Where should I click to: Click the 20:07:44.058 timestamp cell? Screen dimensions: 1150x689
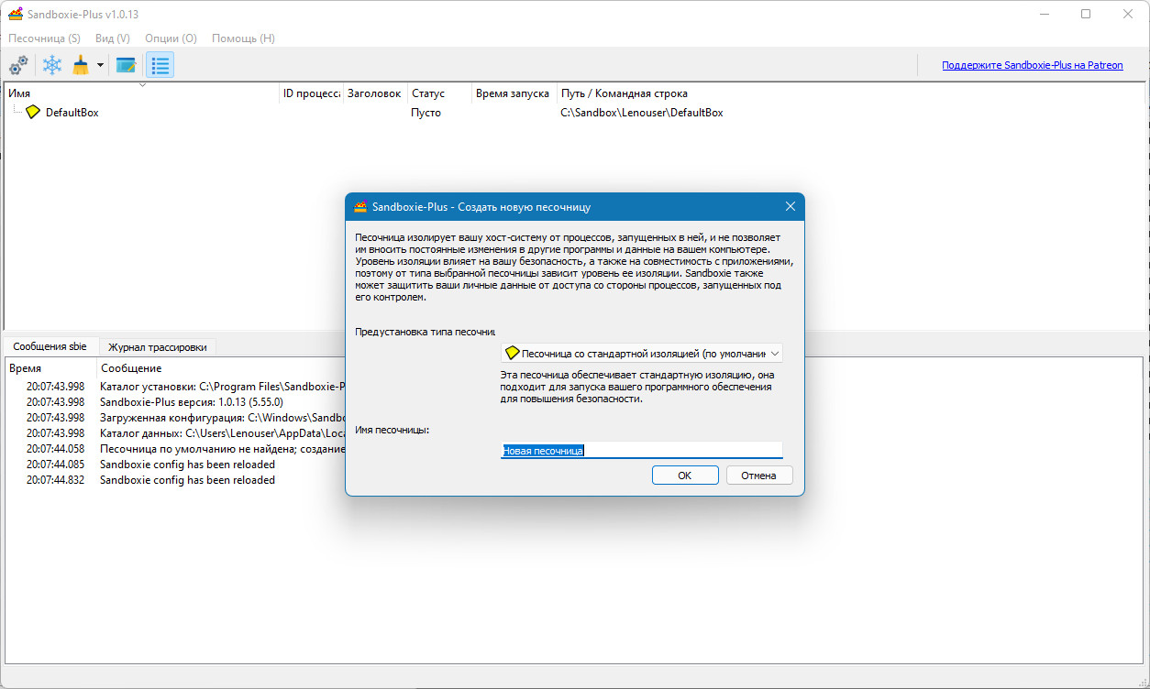coord(55,449)
